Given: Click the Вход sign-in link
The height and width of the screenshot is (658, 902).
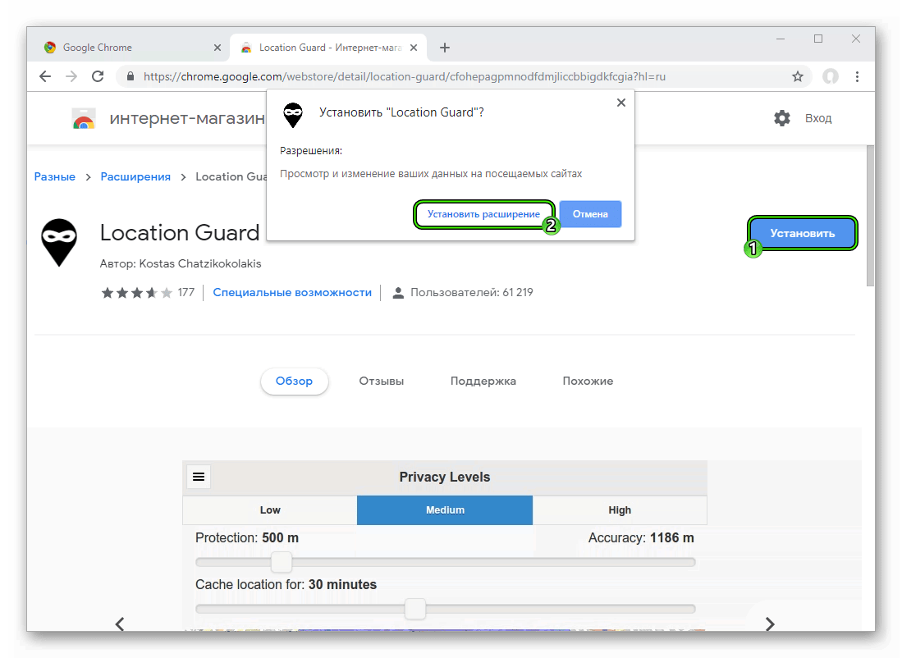Looking at the screenshot, I should point(818,118).
